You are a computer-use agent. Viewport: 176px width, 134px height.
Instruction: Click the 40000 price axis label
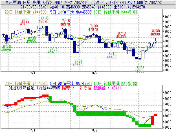pyautogui.click(x=167, y=70)
